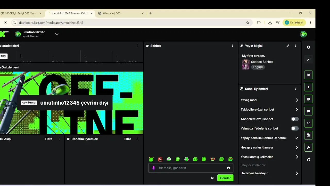Expand Yasaklanmış kelimeler option
Screen dimensions: 330x186
point(269,157)
